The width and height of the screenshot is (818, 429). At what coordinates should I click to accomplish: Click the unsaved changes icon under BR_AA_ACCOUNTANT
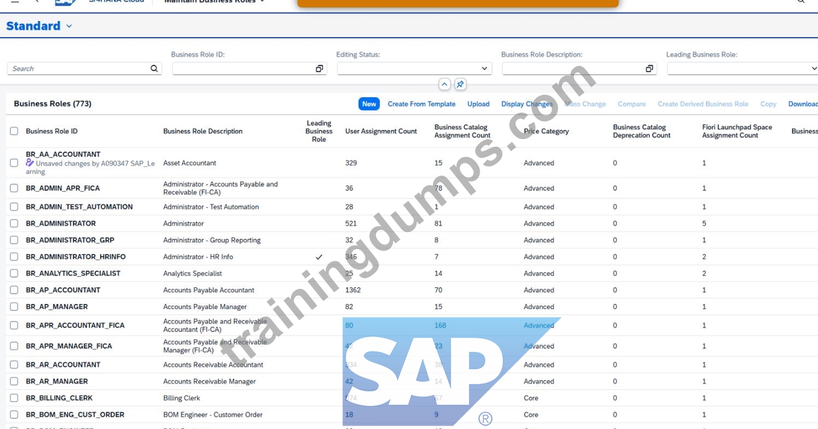[30, 163]
